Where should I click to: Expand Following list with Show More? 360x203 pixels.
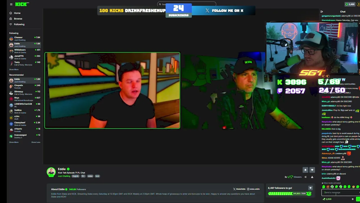pos(14,69)
